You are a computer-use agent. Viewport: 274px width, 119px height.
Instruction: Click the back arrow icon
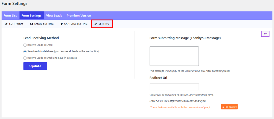[265, 34]
